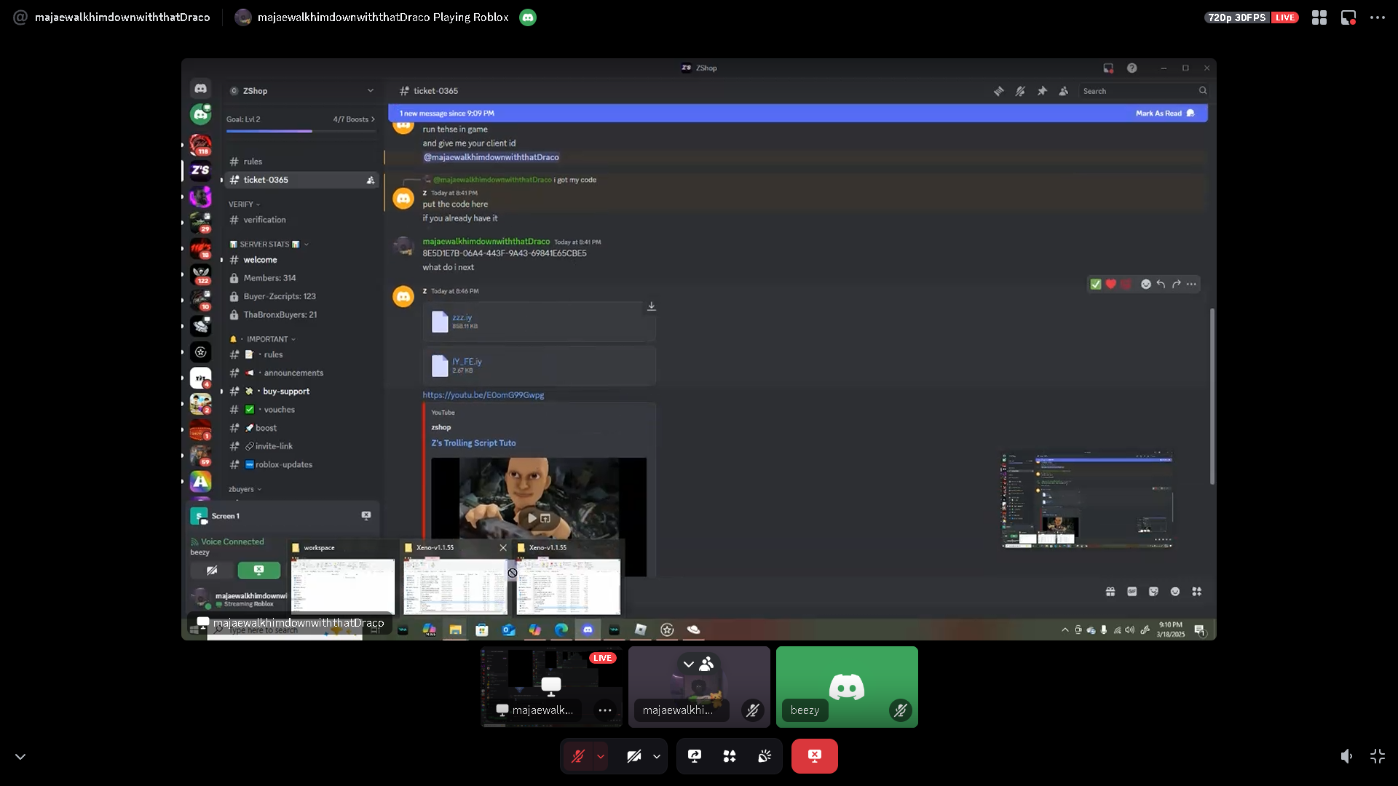
Task: Exit full screen with the corner icon
Action: 1378,756
